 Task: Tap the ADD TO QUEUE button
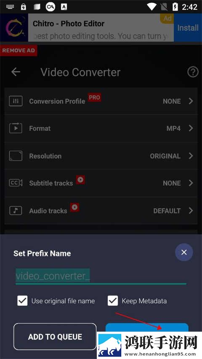pyautogui.click(x=55, y=337)
